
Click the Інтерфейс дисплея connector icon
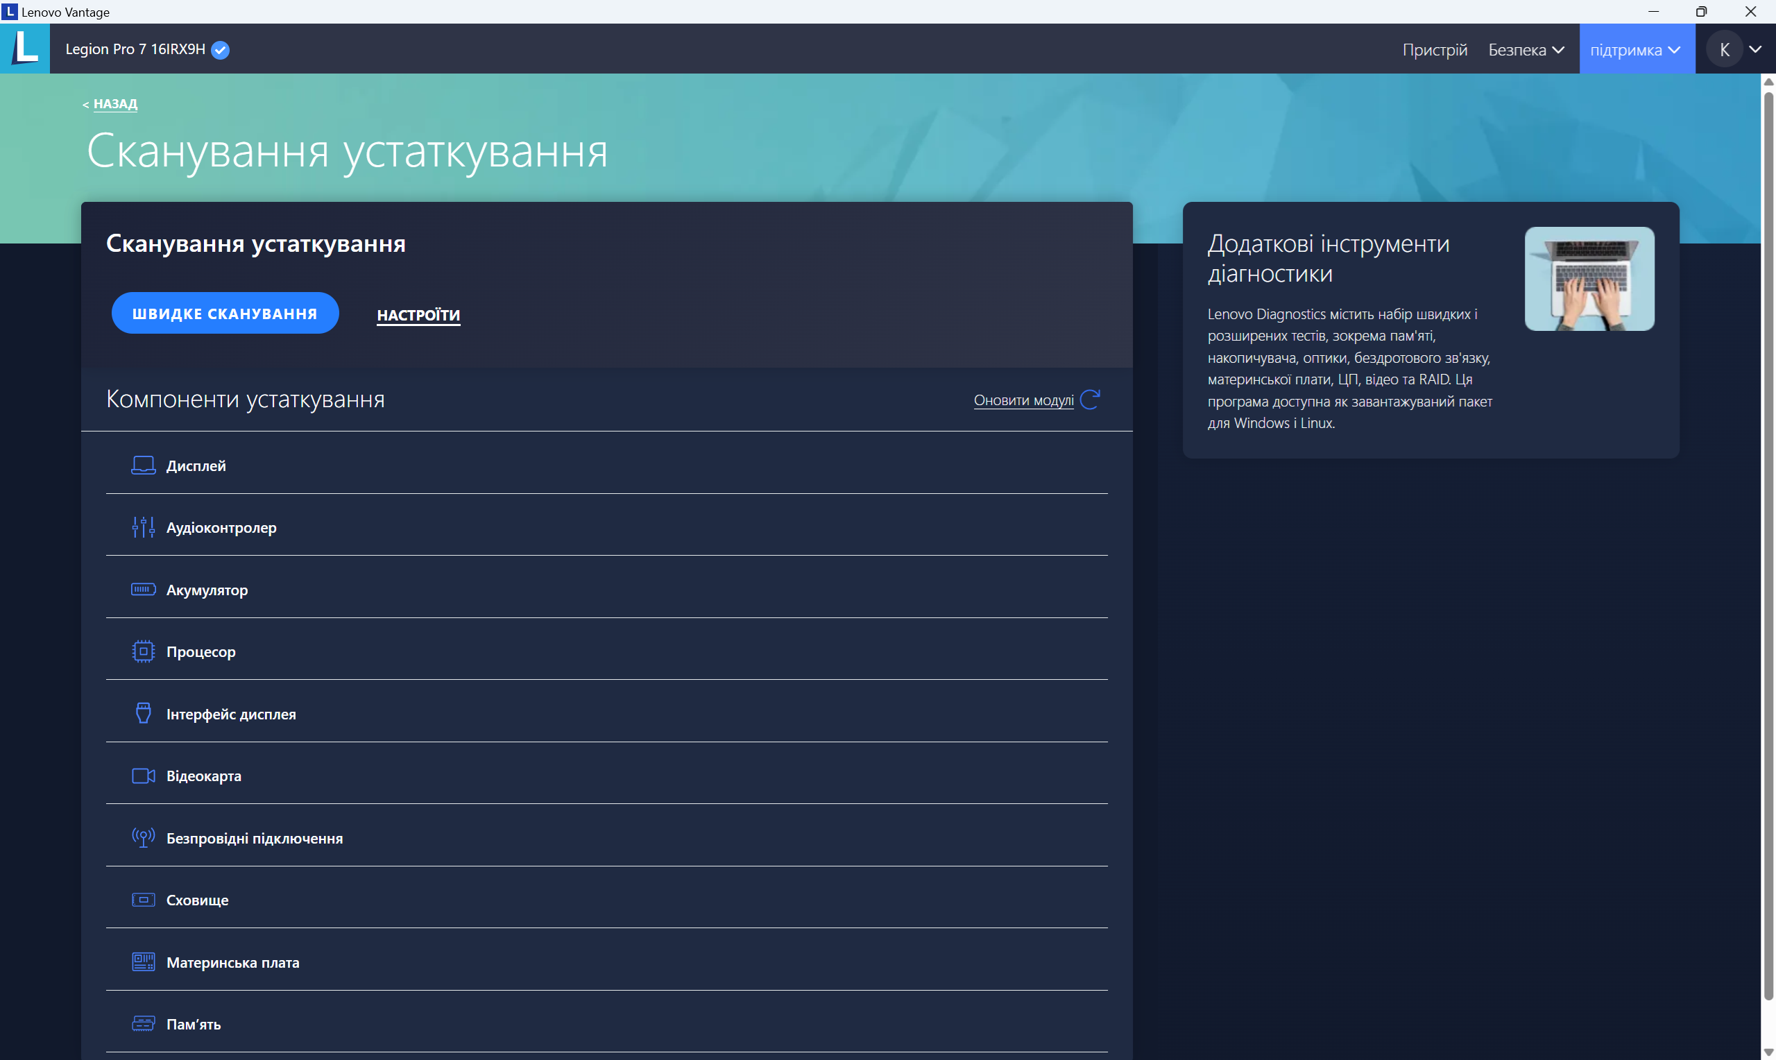(144, 714)
